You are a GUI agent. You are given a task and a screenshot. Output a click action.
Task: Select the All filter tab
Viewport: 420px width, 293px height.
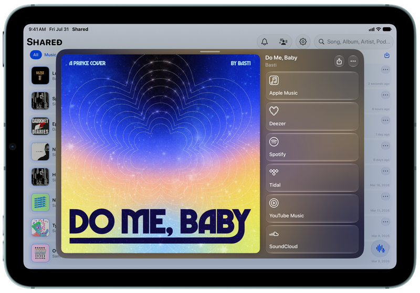click(x=36, y=55)
